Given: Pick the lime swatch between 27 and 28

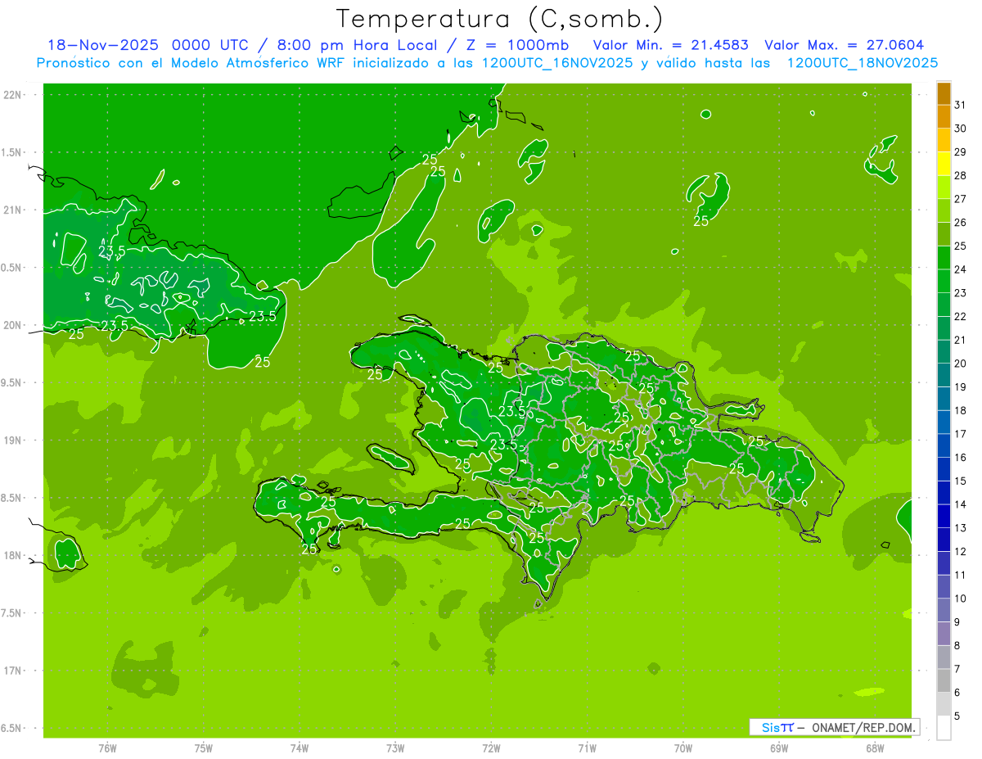Looking at the screenshot, I should click(x=944, y=187).
